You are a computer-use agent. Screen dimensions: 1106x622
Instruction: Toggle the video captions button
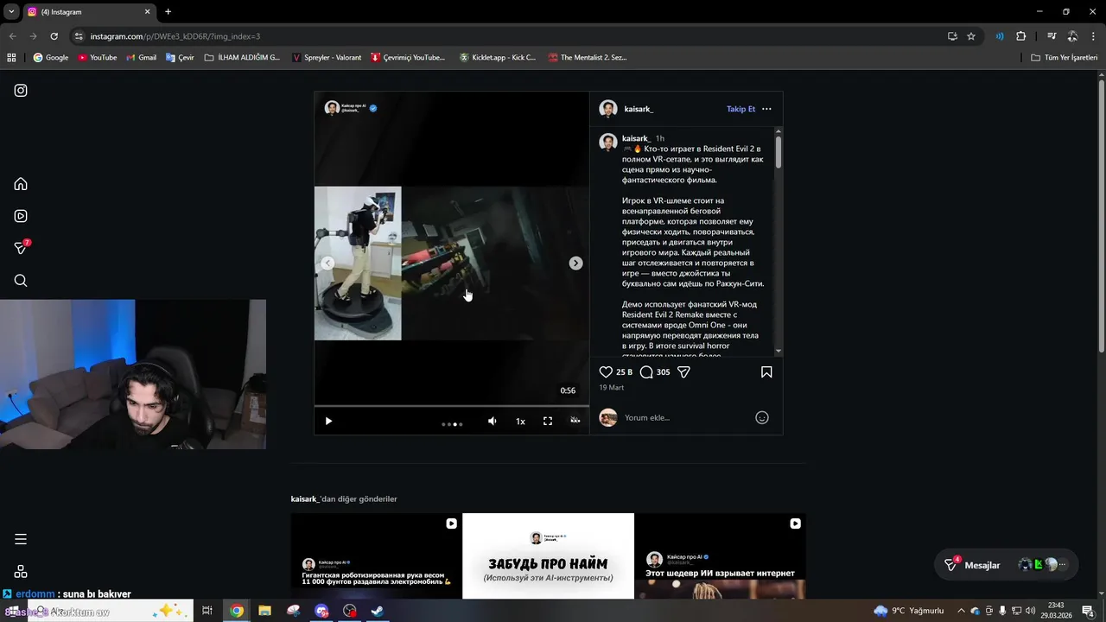point(575,421)
